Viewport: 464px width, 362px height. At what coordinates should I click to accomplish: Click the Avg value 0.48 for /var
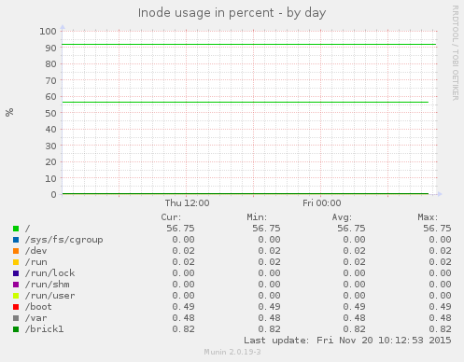[x=354, y=318]
